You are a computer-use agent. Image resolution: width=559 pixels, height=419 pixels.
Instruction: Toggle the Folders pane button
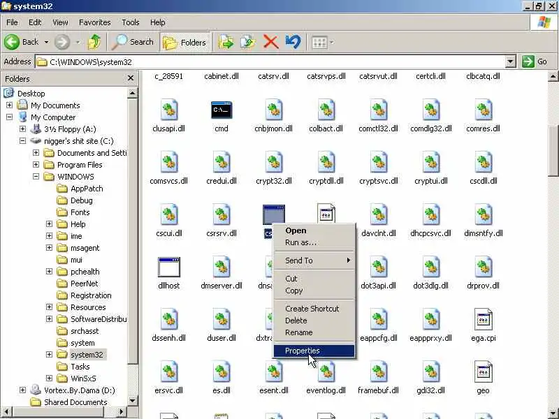[185, 43]
